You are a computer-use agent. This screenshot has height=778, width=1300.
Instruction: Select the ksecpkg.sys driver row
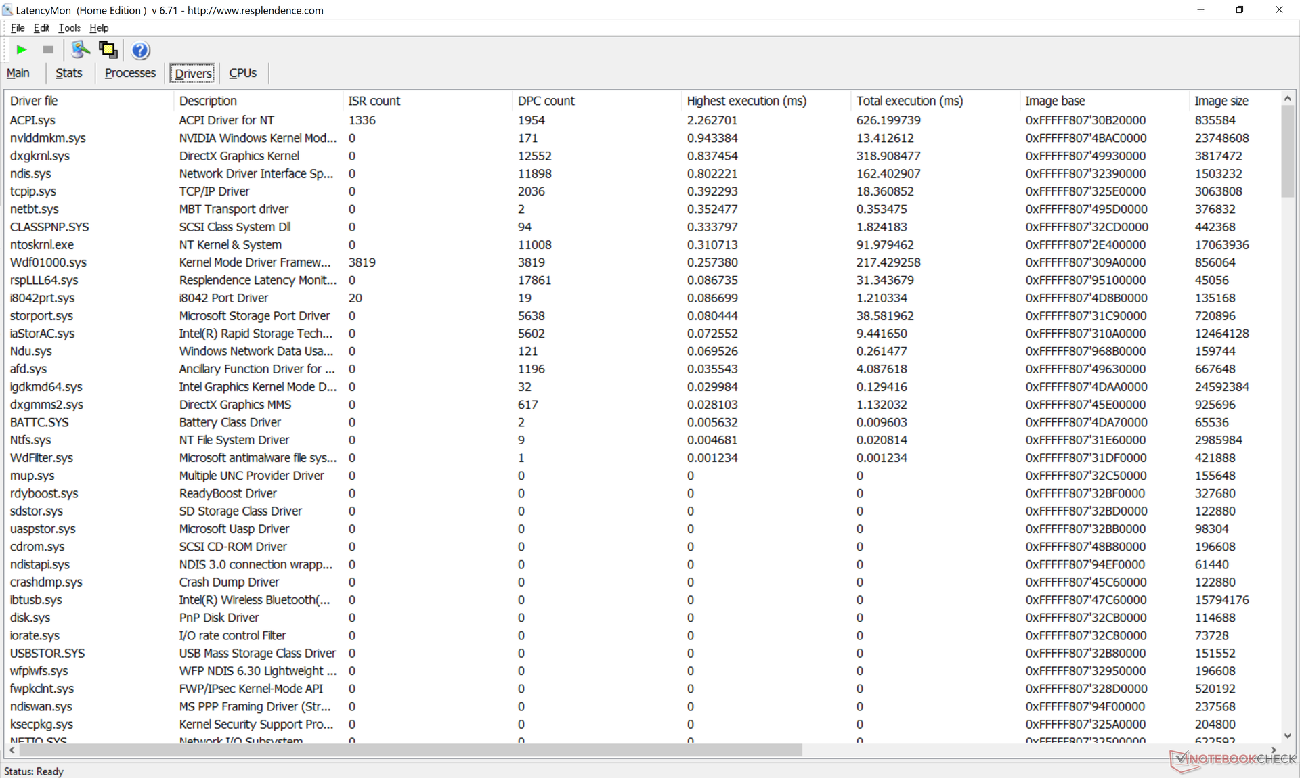(x=642, y=725)
